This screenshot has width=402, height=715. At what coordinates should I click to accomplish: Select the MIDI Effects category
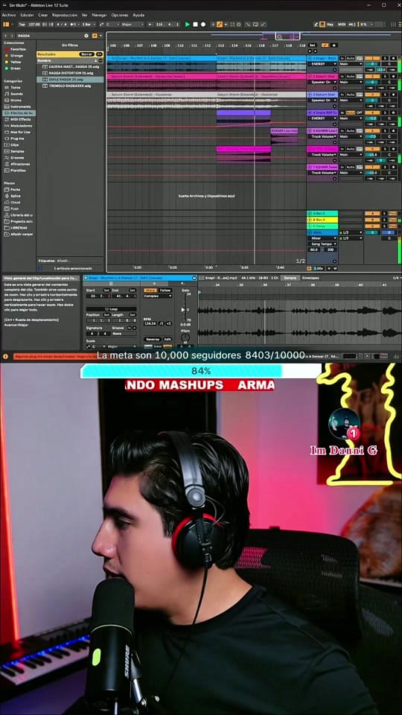click(19, 119)
